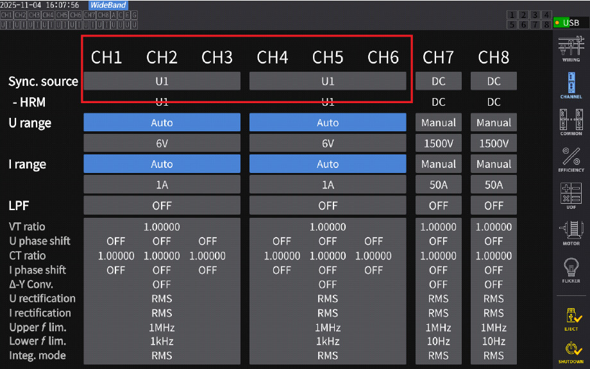590x369 pixels.
Task: Open the UDF formula icon
Action: [571, 195]
